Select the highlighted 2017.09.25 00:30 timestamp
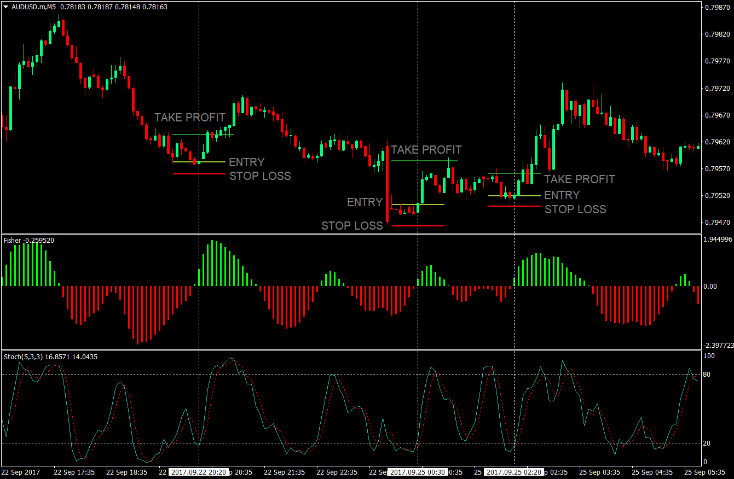Viewport: 734px width, 479px height. [418, 472]
